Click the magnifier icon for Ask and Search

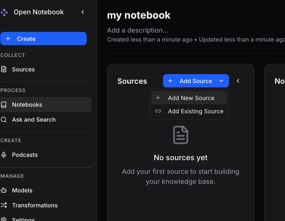tap(4, 120)
